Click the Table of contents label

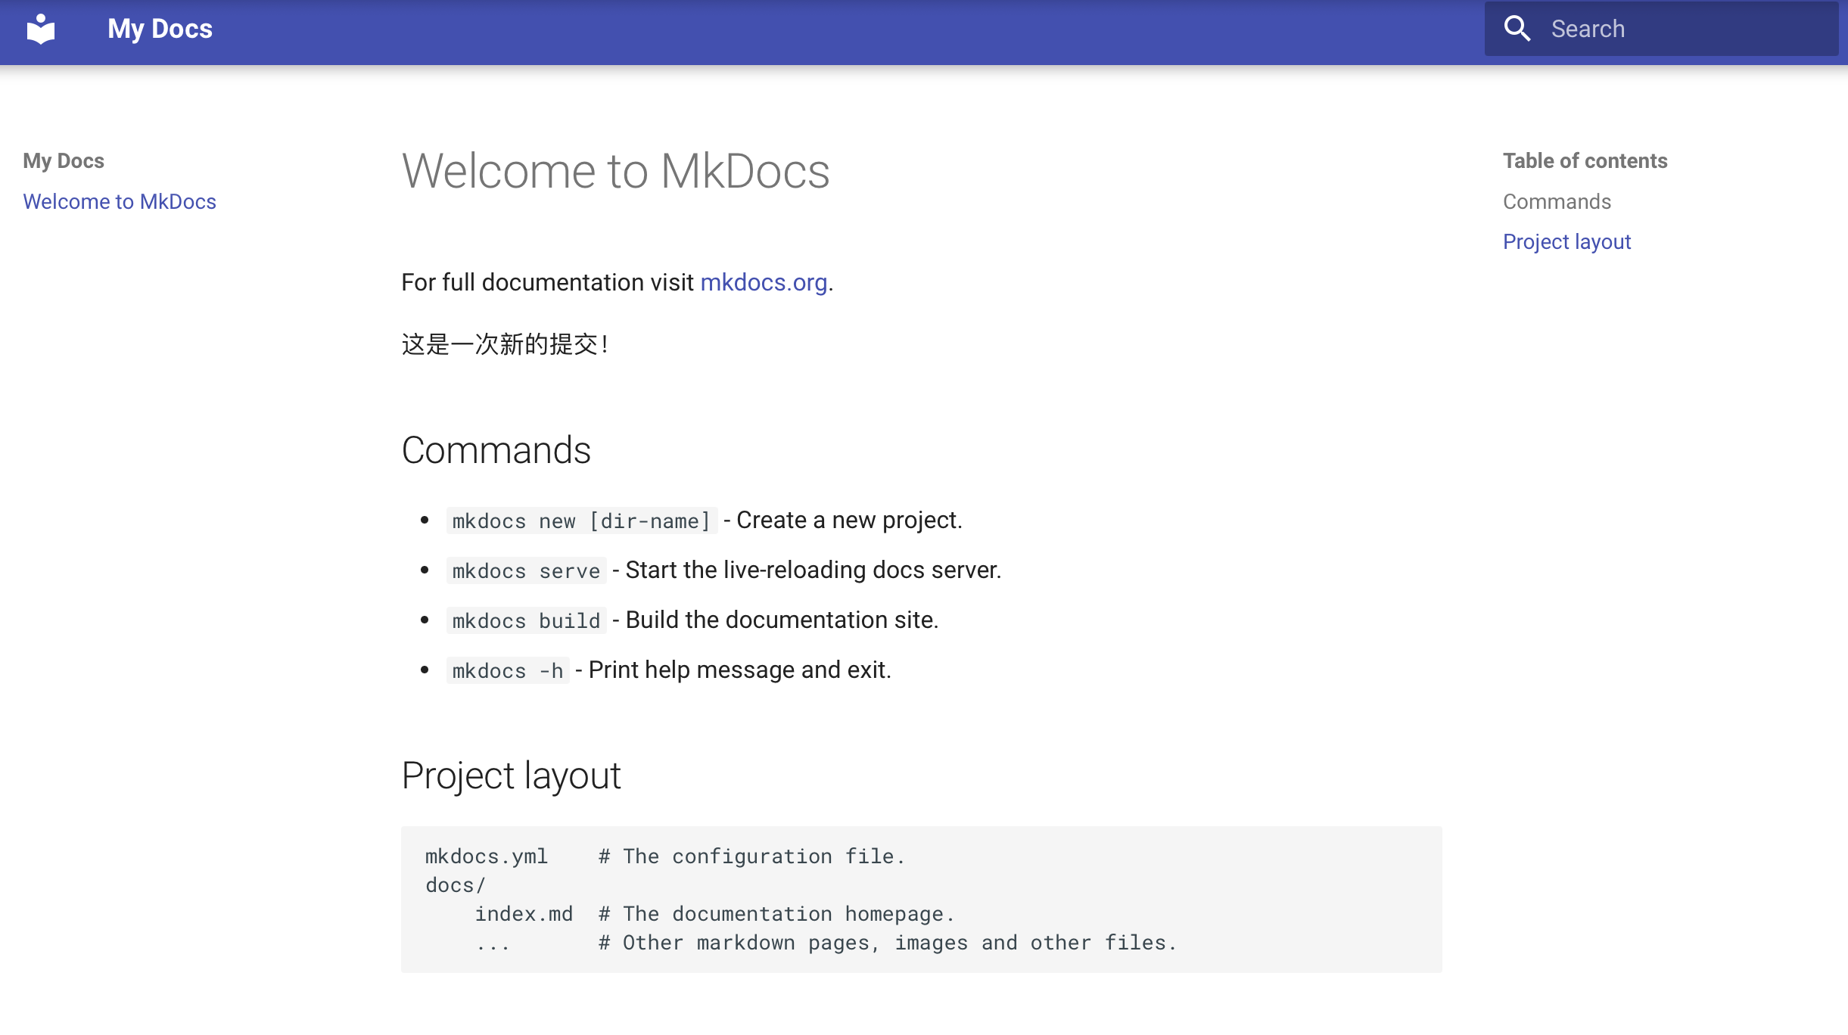pyautogui.click(x=1585, y=160)
